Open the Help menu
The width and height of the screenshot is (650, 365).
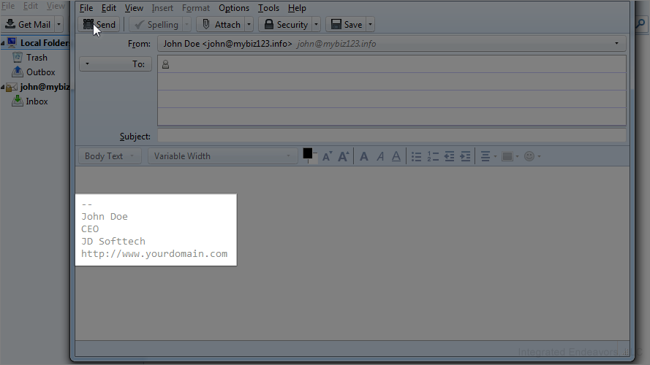pos(297,8)
